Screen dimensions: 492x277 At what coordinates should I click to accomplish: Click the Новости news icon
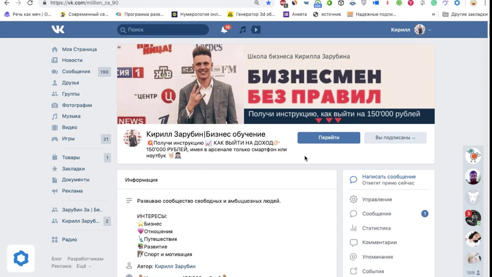pos(55,60)
